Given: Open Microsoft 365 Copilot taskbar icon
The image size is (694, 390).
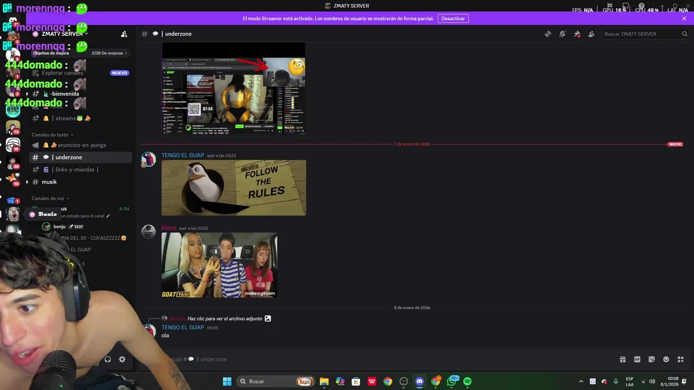Looking at the screenshot, I should [340, 381].
